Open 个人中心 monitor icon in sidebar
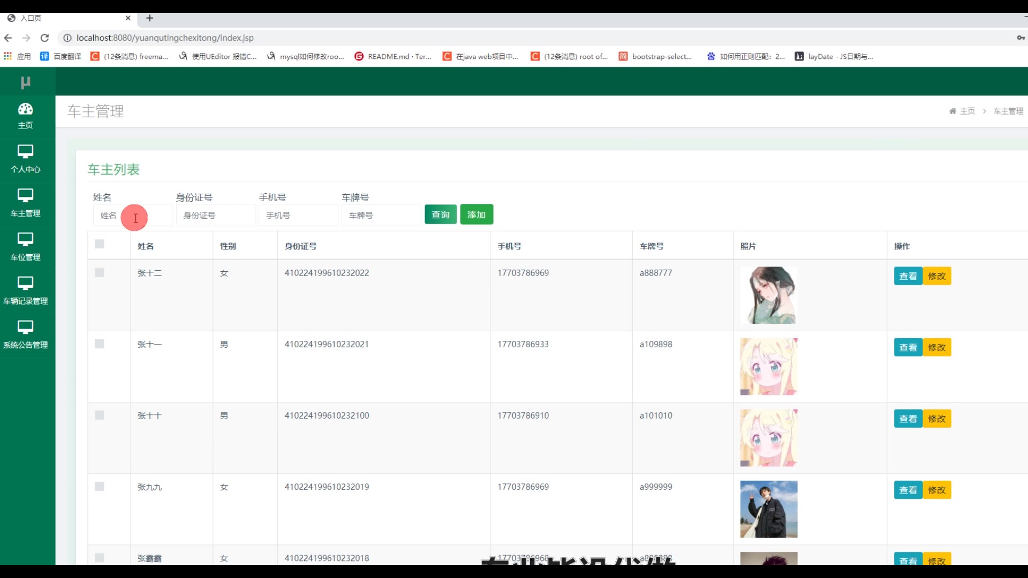Image resolution: width=1028 pixels, height=578 pixels. (25, 151)
